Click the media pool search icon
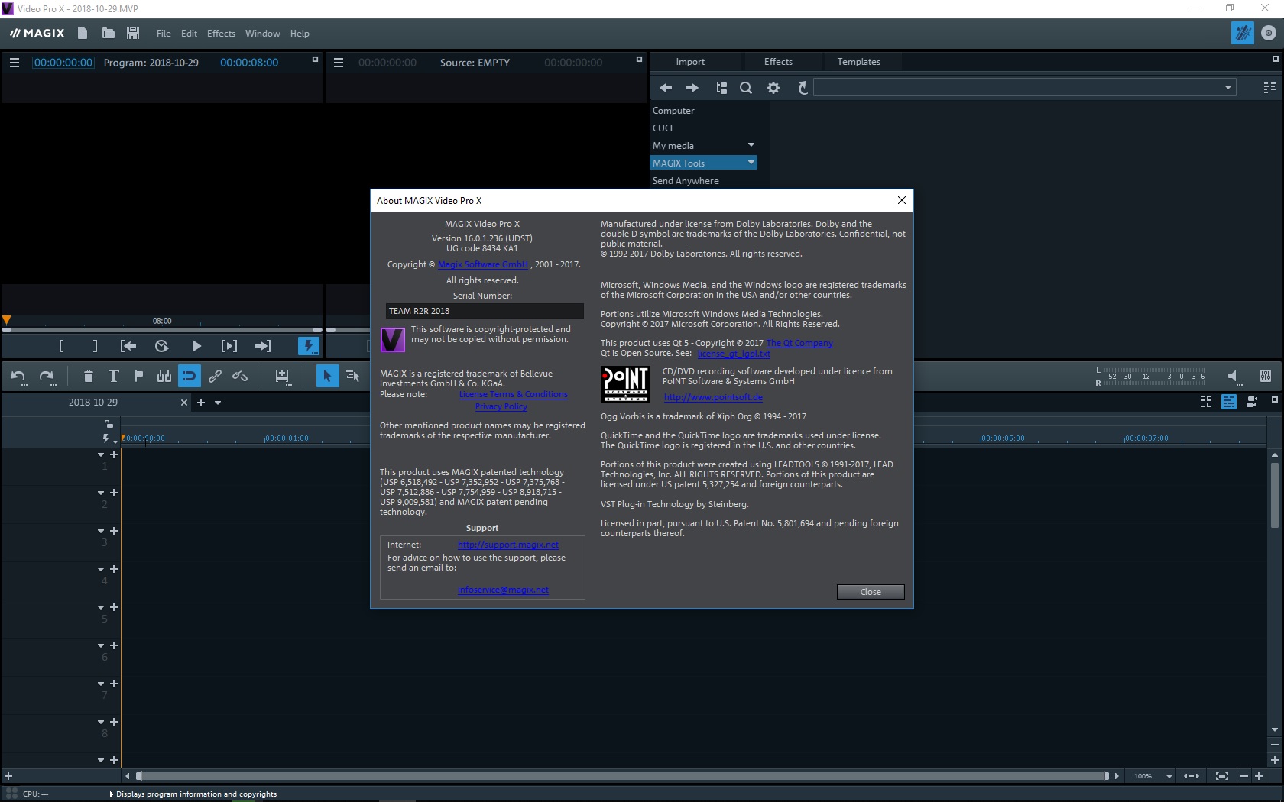The image size is (1284, 802). 746,88
